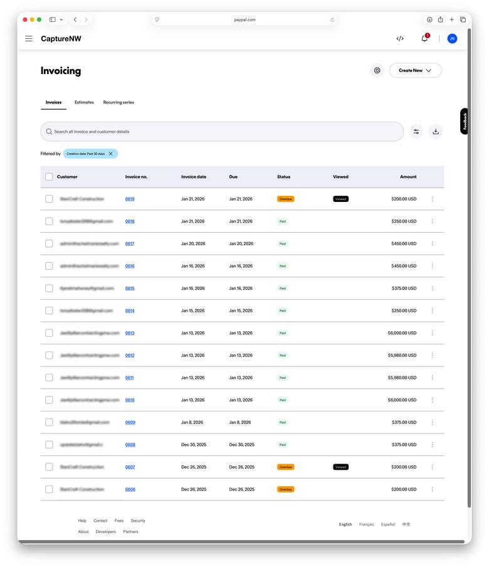Image resolution: width=489 pixels, height=567 pixels.
Task: Click the invoice search field
Action: pyautogui.click(x=223, y=132)
